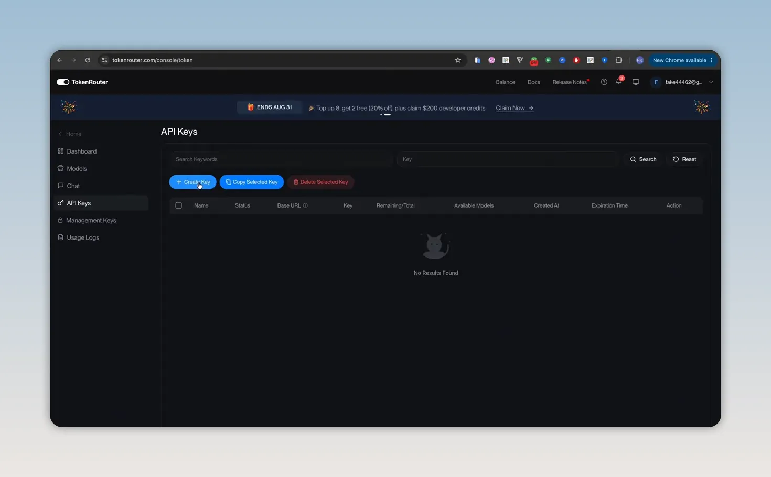Open the red hand blocker extension

pos(576,60)
